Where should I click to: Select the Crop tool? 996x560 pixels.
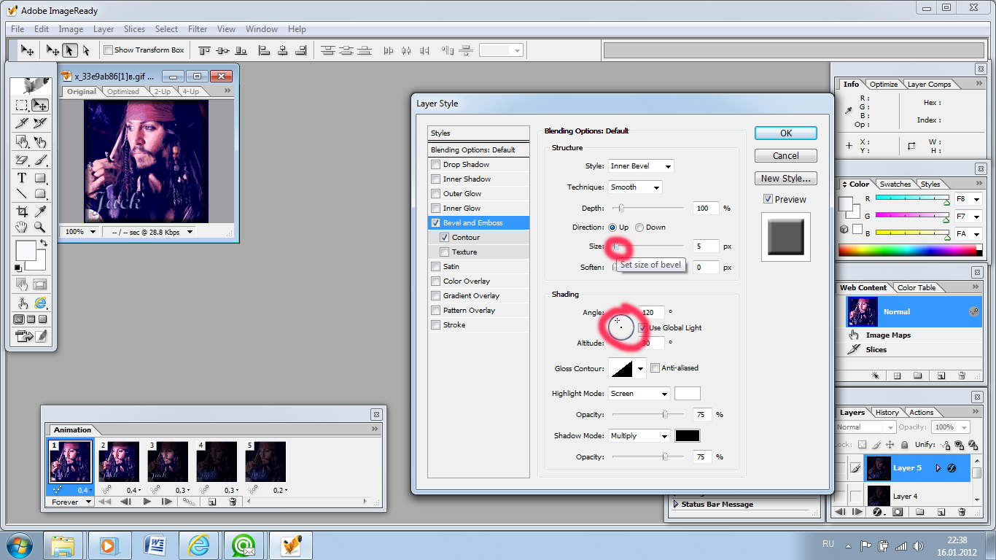coord(22,211)
